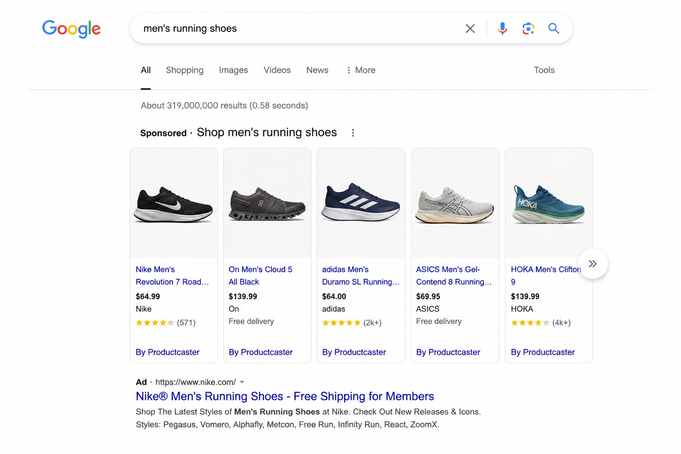Click By Productcaster under the HOKA card
The height and width of the screenshot is (454, 681).
pos(543,352)
